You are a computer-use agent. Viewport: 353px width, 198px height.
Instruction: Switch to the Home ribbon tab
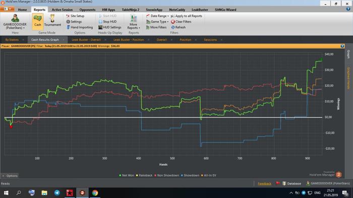[x=22, y=10]
